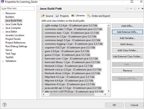Select httpmime-4.5.2.jar entry
Viewport: 144px width, 109px height.
tap(70, 84)
